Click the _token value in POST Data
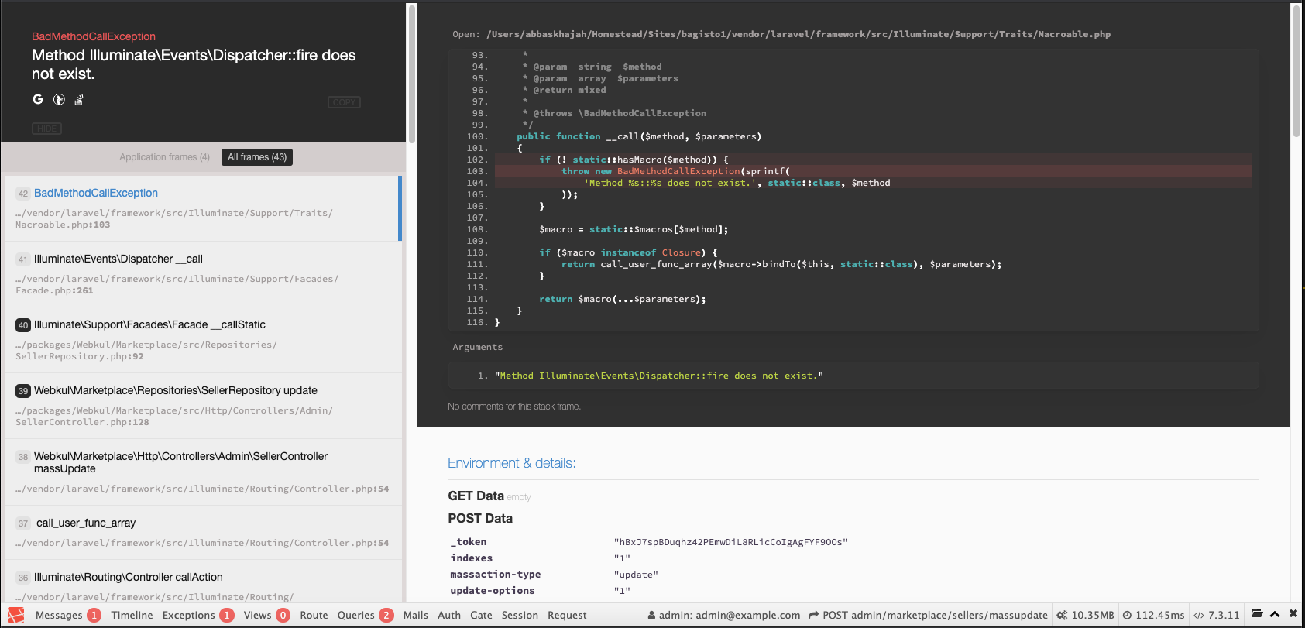The height and width of the screenshot is (628, 1305). (x=730, y=542)
